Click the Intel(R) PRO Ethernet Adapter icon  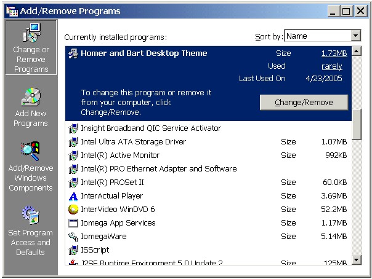pos(73,169)
